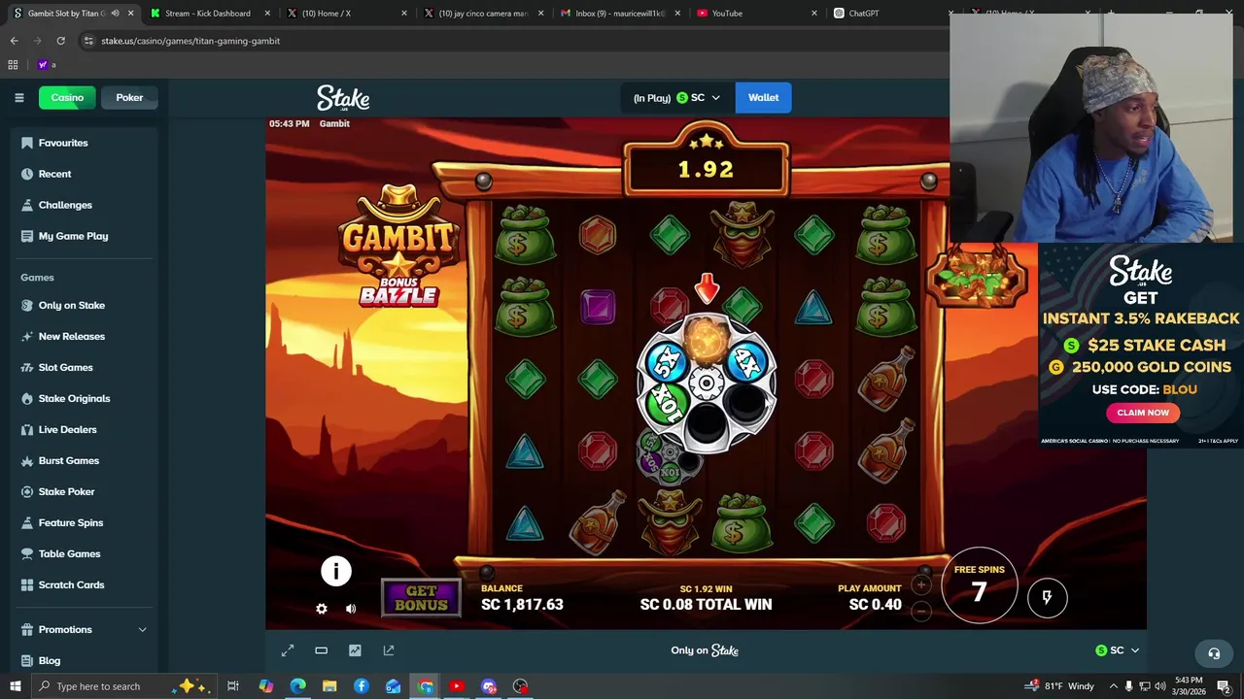The image size is (1244, 699).
Task: Toggle theatre mode rectangle icon
Action: tap(321, 650)
